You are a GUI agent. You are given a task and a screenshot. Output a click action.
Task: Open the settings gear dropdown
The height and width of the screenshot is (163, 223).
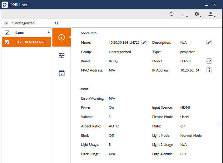tap(198, 14)
